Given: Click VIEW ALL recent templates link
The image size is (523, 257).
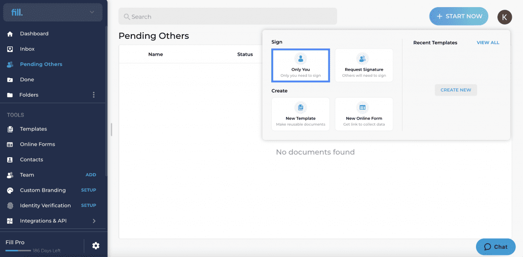Looking at the screenshot, I should [488, 43].
